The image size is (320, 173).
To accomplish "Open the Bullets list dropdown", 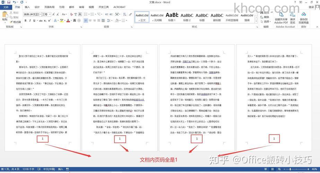I will [89, 14].
